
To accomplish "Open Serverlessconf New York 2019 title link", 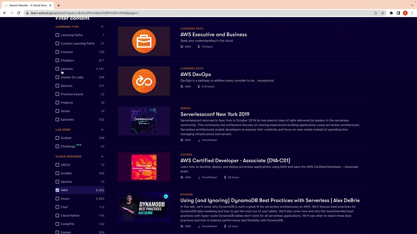I will click(x=215, y=114).
